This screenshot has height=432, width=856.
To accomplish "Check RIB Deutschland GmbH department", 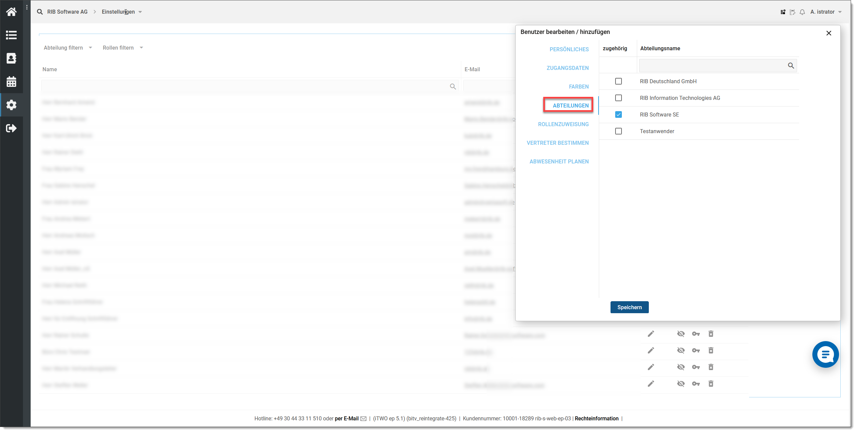I will 619,81.
